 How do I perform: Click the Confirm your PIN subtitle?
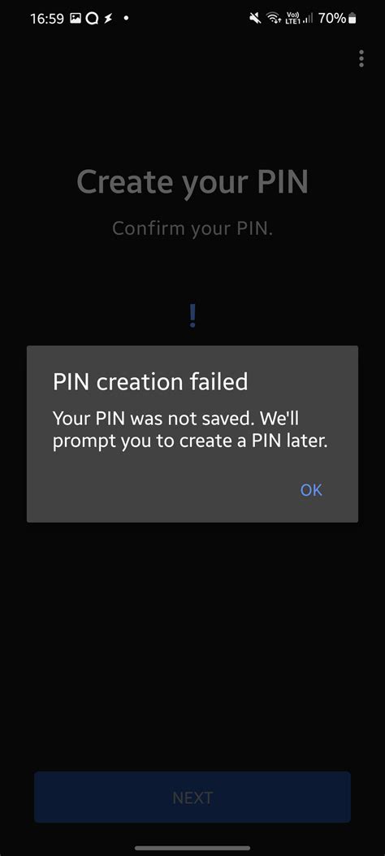(192, 228)
